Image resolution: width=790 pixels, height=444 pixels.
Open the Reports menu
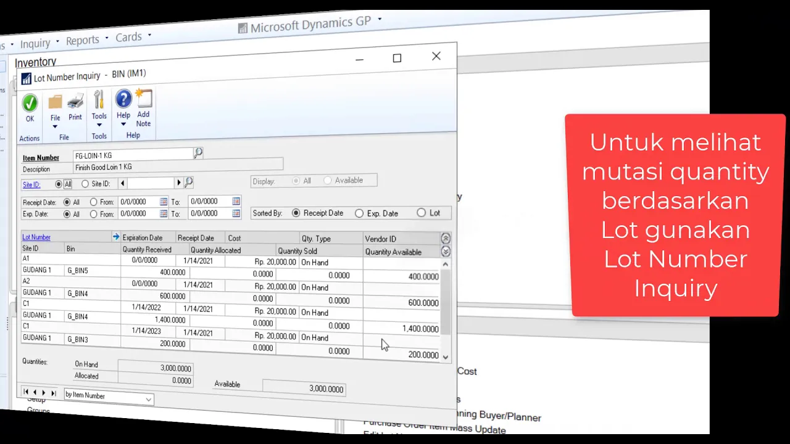coord(82,40)
